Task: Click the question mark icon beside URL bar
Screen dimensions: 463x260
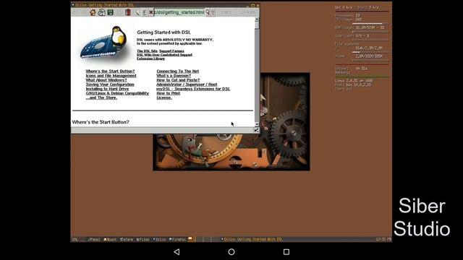Action: [213, 12]
